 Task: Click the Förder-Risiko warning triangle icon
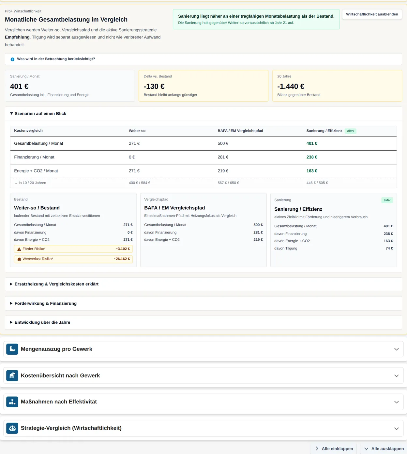pyautogui.click(x=19, y=249)
